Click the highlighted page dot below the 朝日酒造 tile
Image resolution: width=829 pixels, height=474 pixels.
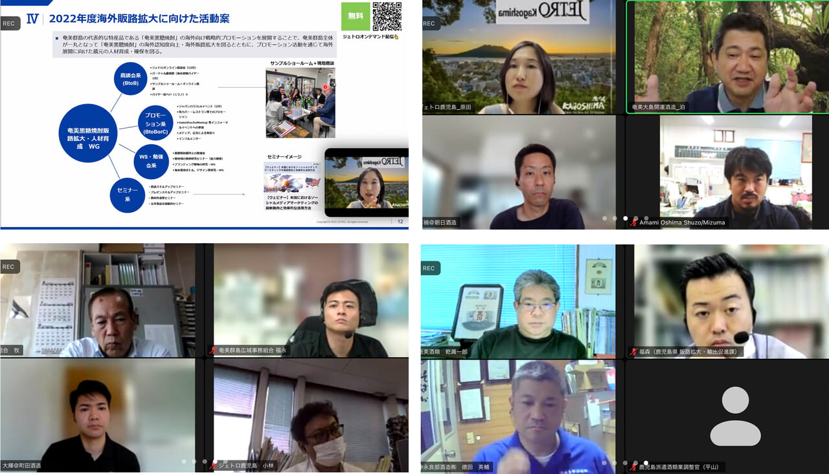click(626, 219)
